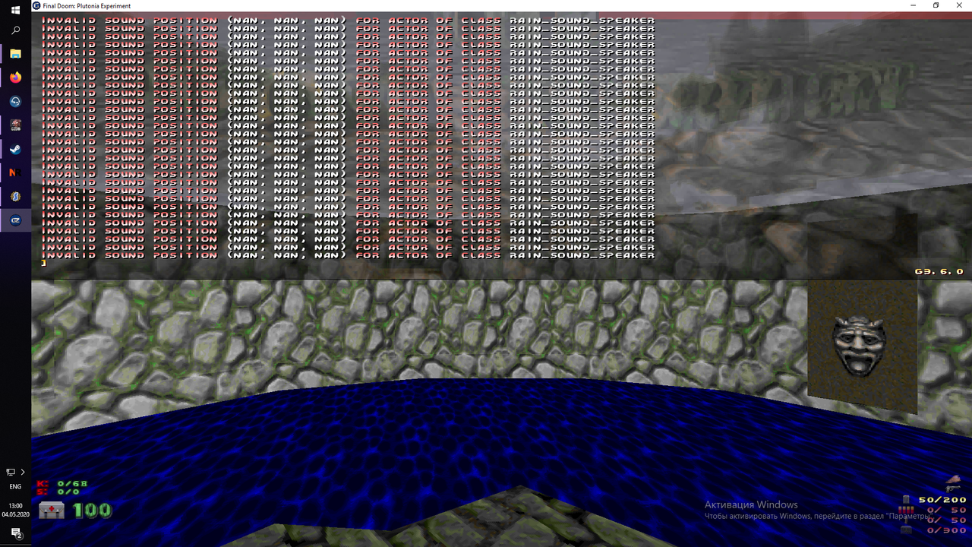Open the Windows Start menu
The image size is (972, 547).
point(15,10)
